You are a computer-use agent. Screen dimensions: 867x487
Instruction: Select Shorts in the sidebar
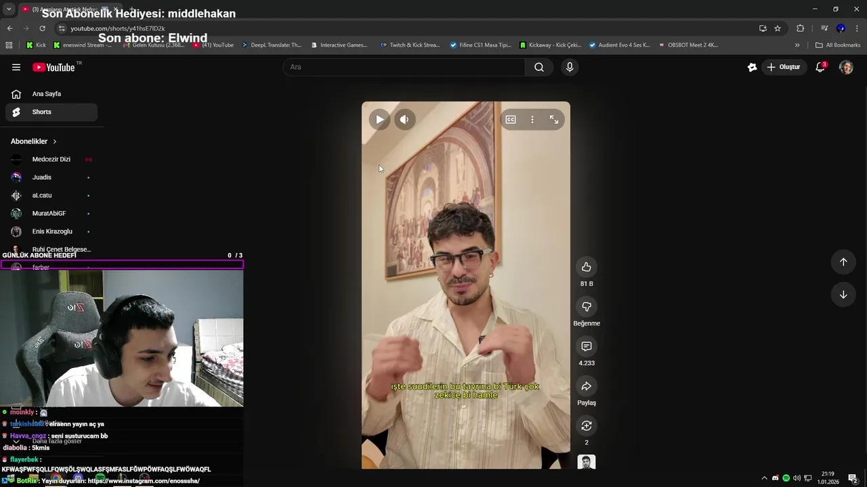(51, 112)
